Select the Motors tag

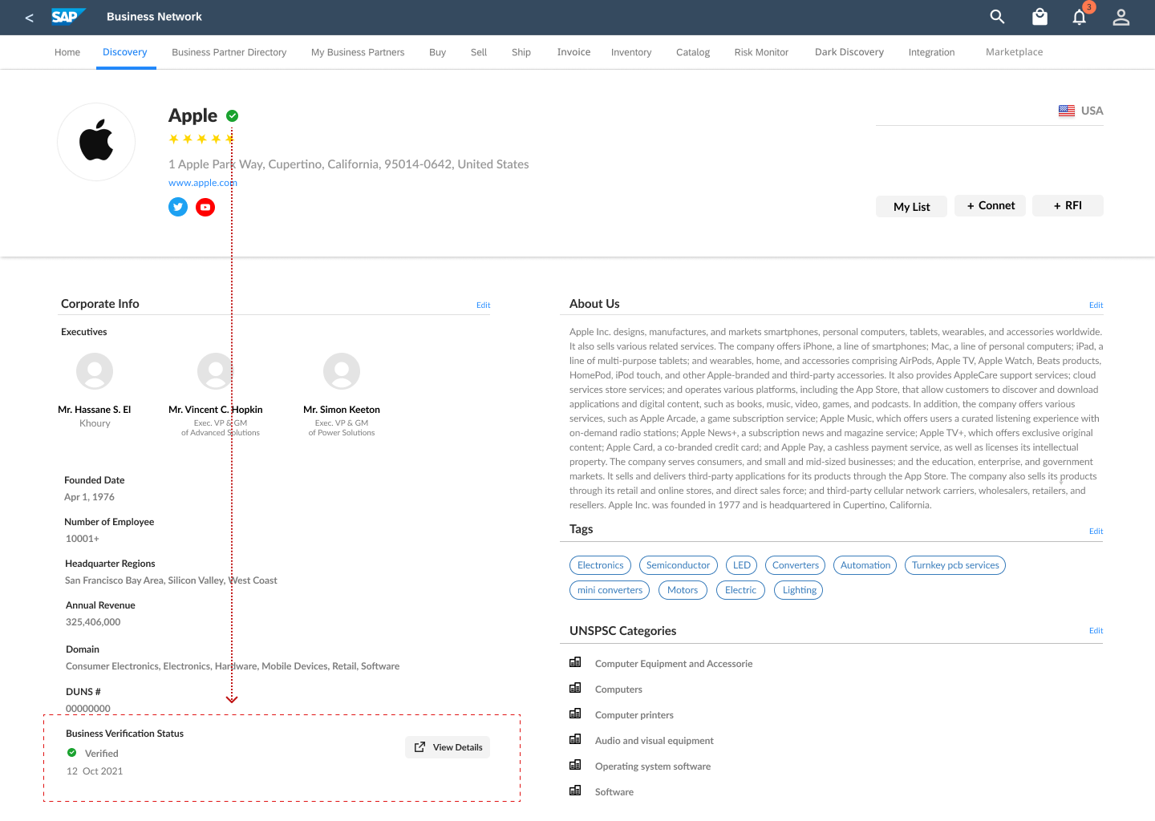point(683,590)
